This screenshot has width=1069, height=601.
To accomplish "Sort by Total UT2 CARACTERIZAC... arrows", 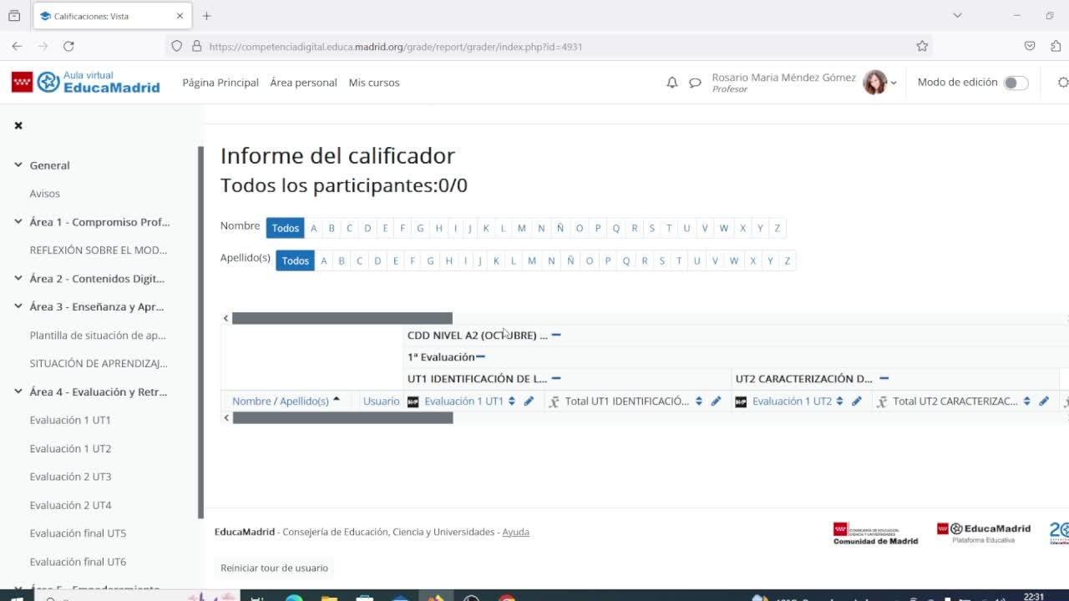I will pos(1026,402).
